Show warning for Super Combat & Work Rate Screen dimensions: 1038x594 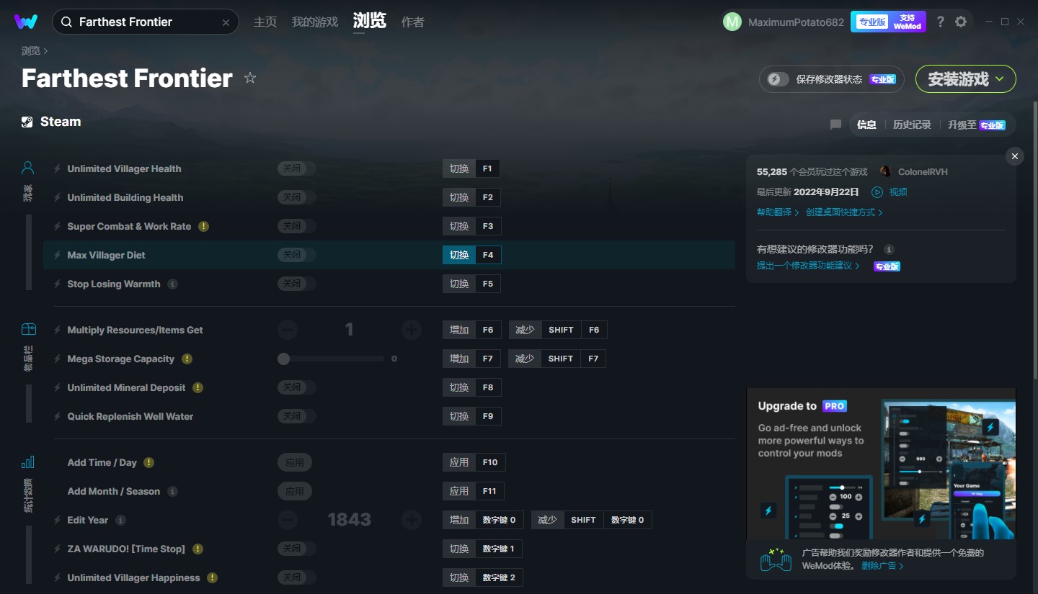(x=204, y=226)
